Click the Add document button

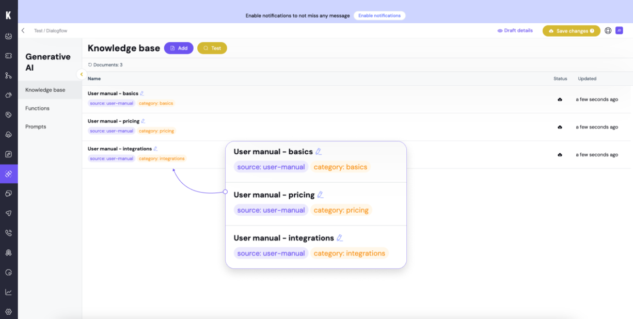point(179,48)
